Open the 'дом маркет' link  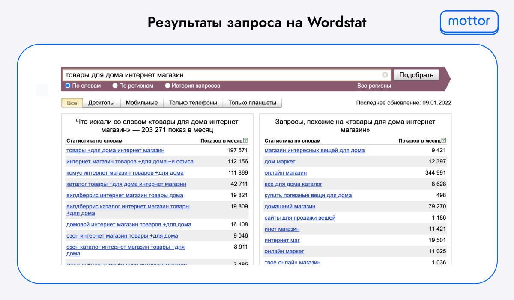[280, 162]
